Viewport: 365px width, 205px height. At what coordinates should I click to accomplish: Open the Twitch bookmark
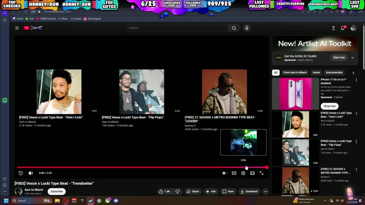tap(18, 19)
